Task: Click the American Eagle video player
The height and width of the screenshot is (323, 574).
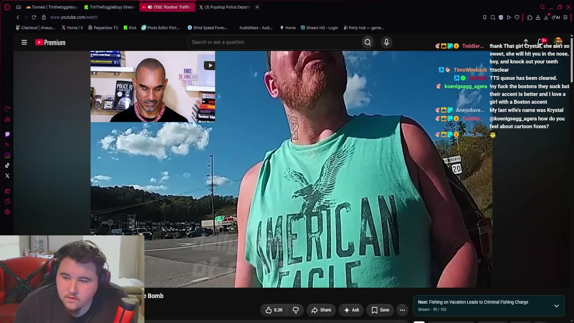Action: pyautogui.click(x=291, y=169)
